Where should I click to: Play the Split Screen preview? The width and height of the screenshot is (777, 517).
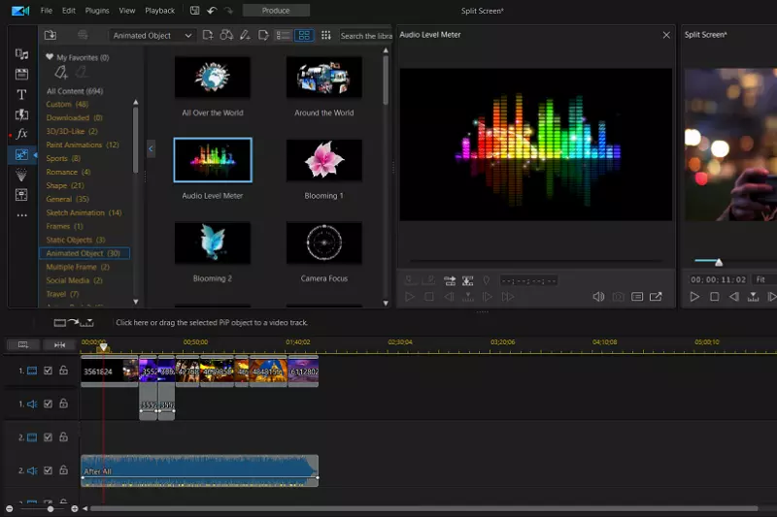[694, 297]
